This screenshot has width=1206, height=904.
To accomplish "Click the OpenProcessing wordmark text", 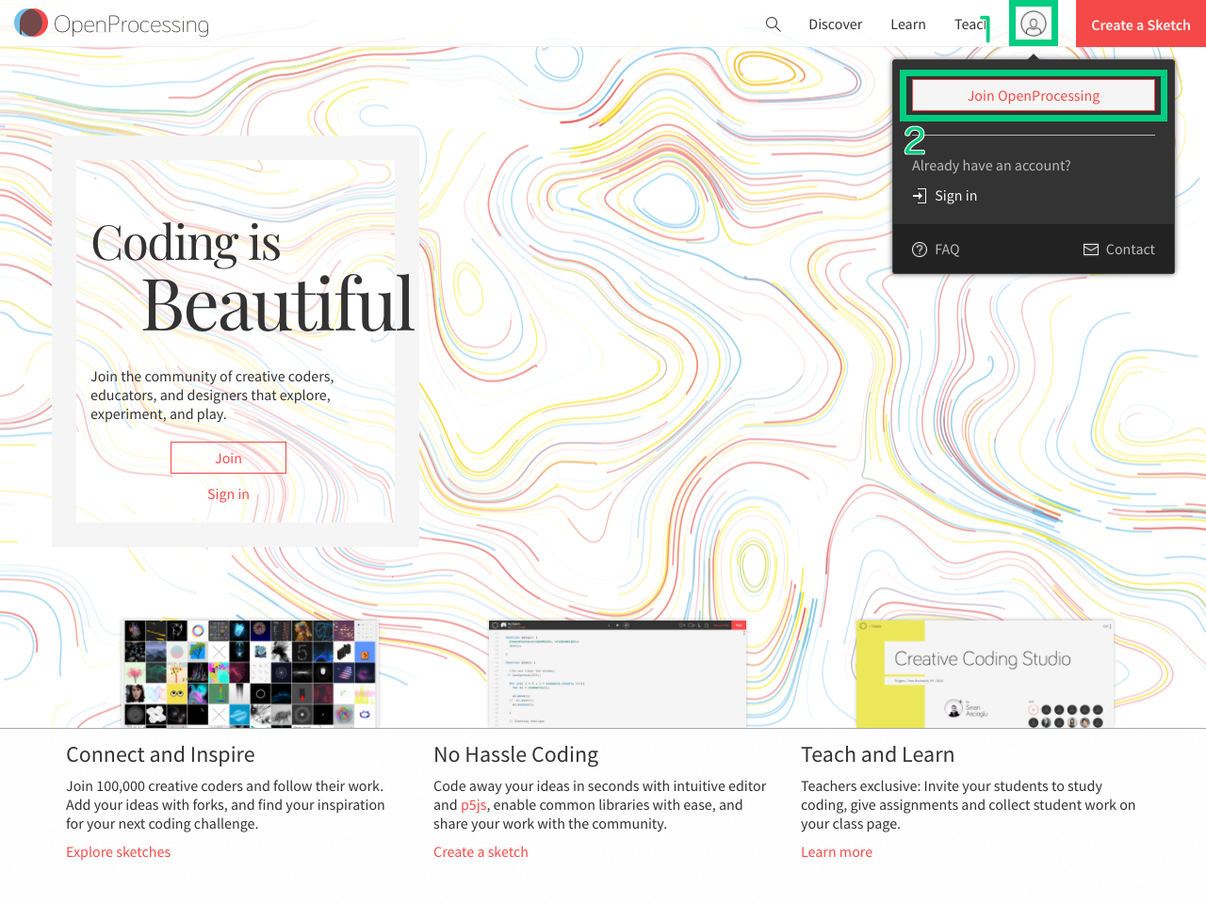I will (x=131, y=24).
